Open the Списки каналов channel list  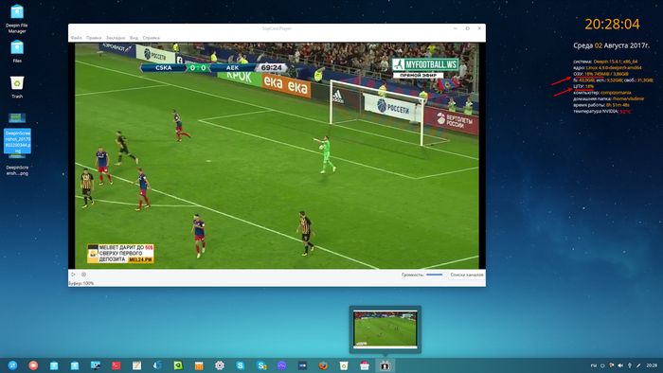click(466, 275)
